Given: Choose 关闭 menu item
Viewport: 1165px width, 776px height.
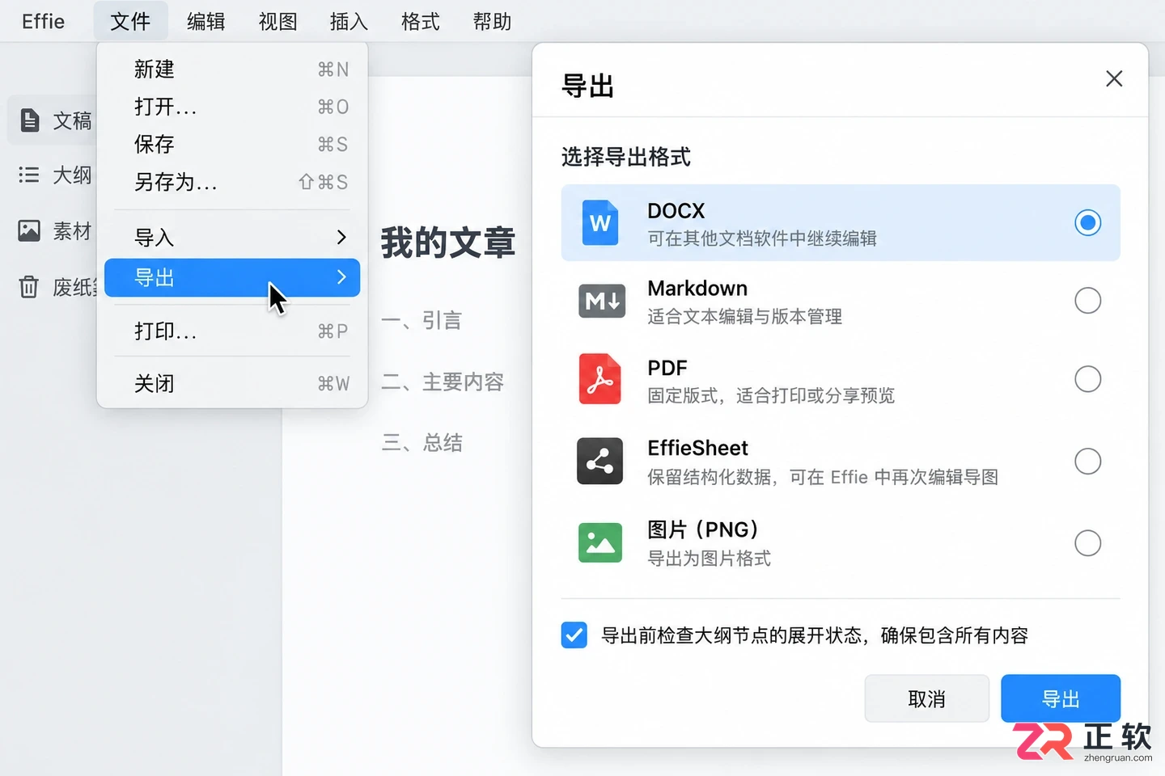Looking at the screenshot, I should 232,383.
